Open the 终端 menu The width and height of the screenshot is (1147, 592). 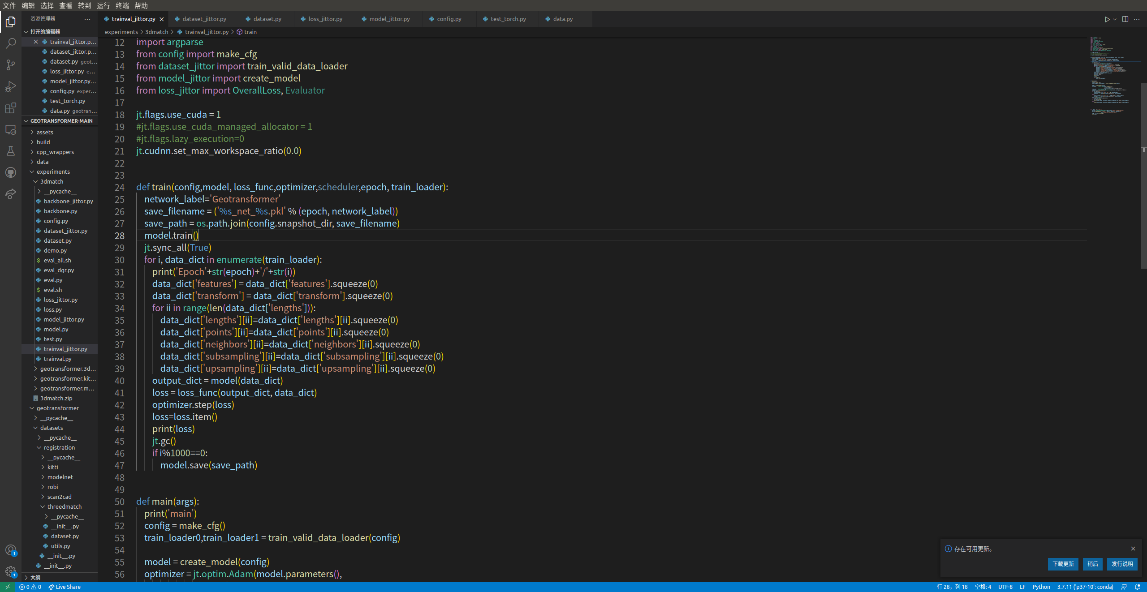(x=122, y=5)
